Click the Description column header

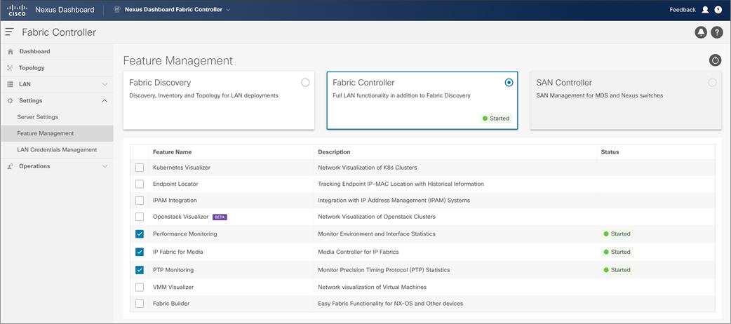pos(334,152)
